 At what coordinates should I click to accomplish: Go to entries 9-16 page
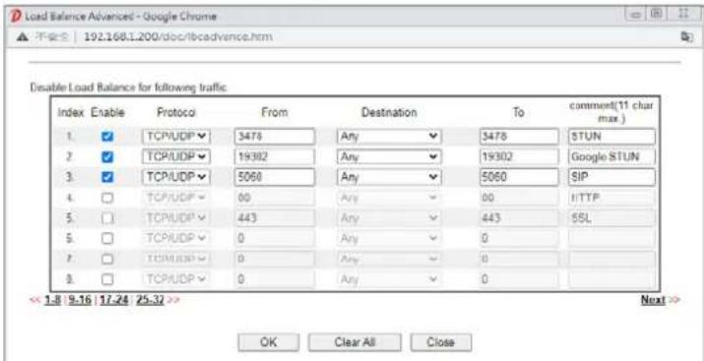pyautogui.click(x=80, y=300)
